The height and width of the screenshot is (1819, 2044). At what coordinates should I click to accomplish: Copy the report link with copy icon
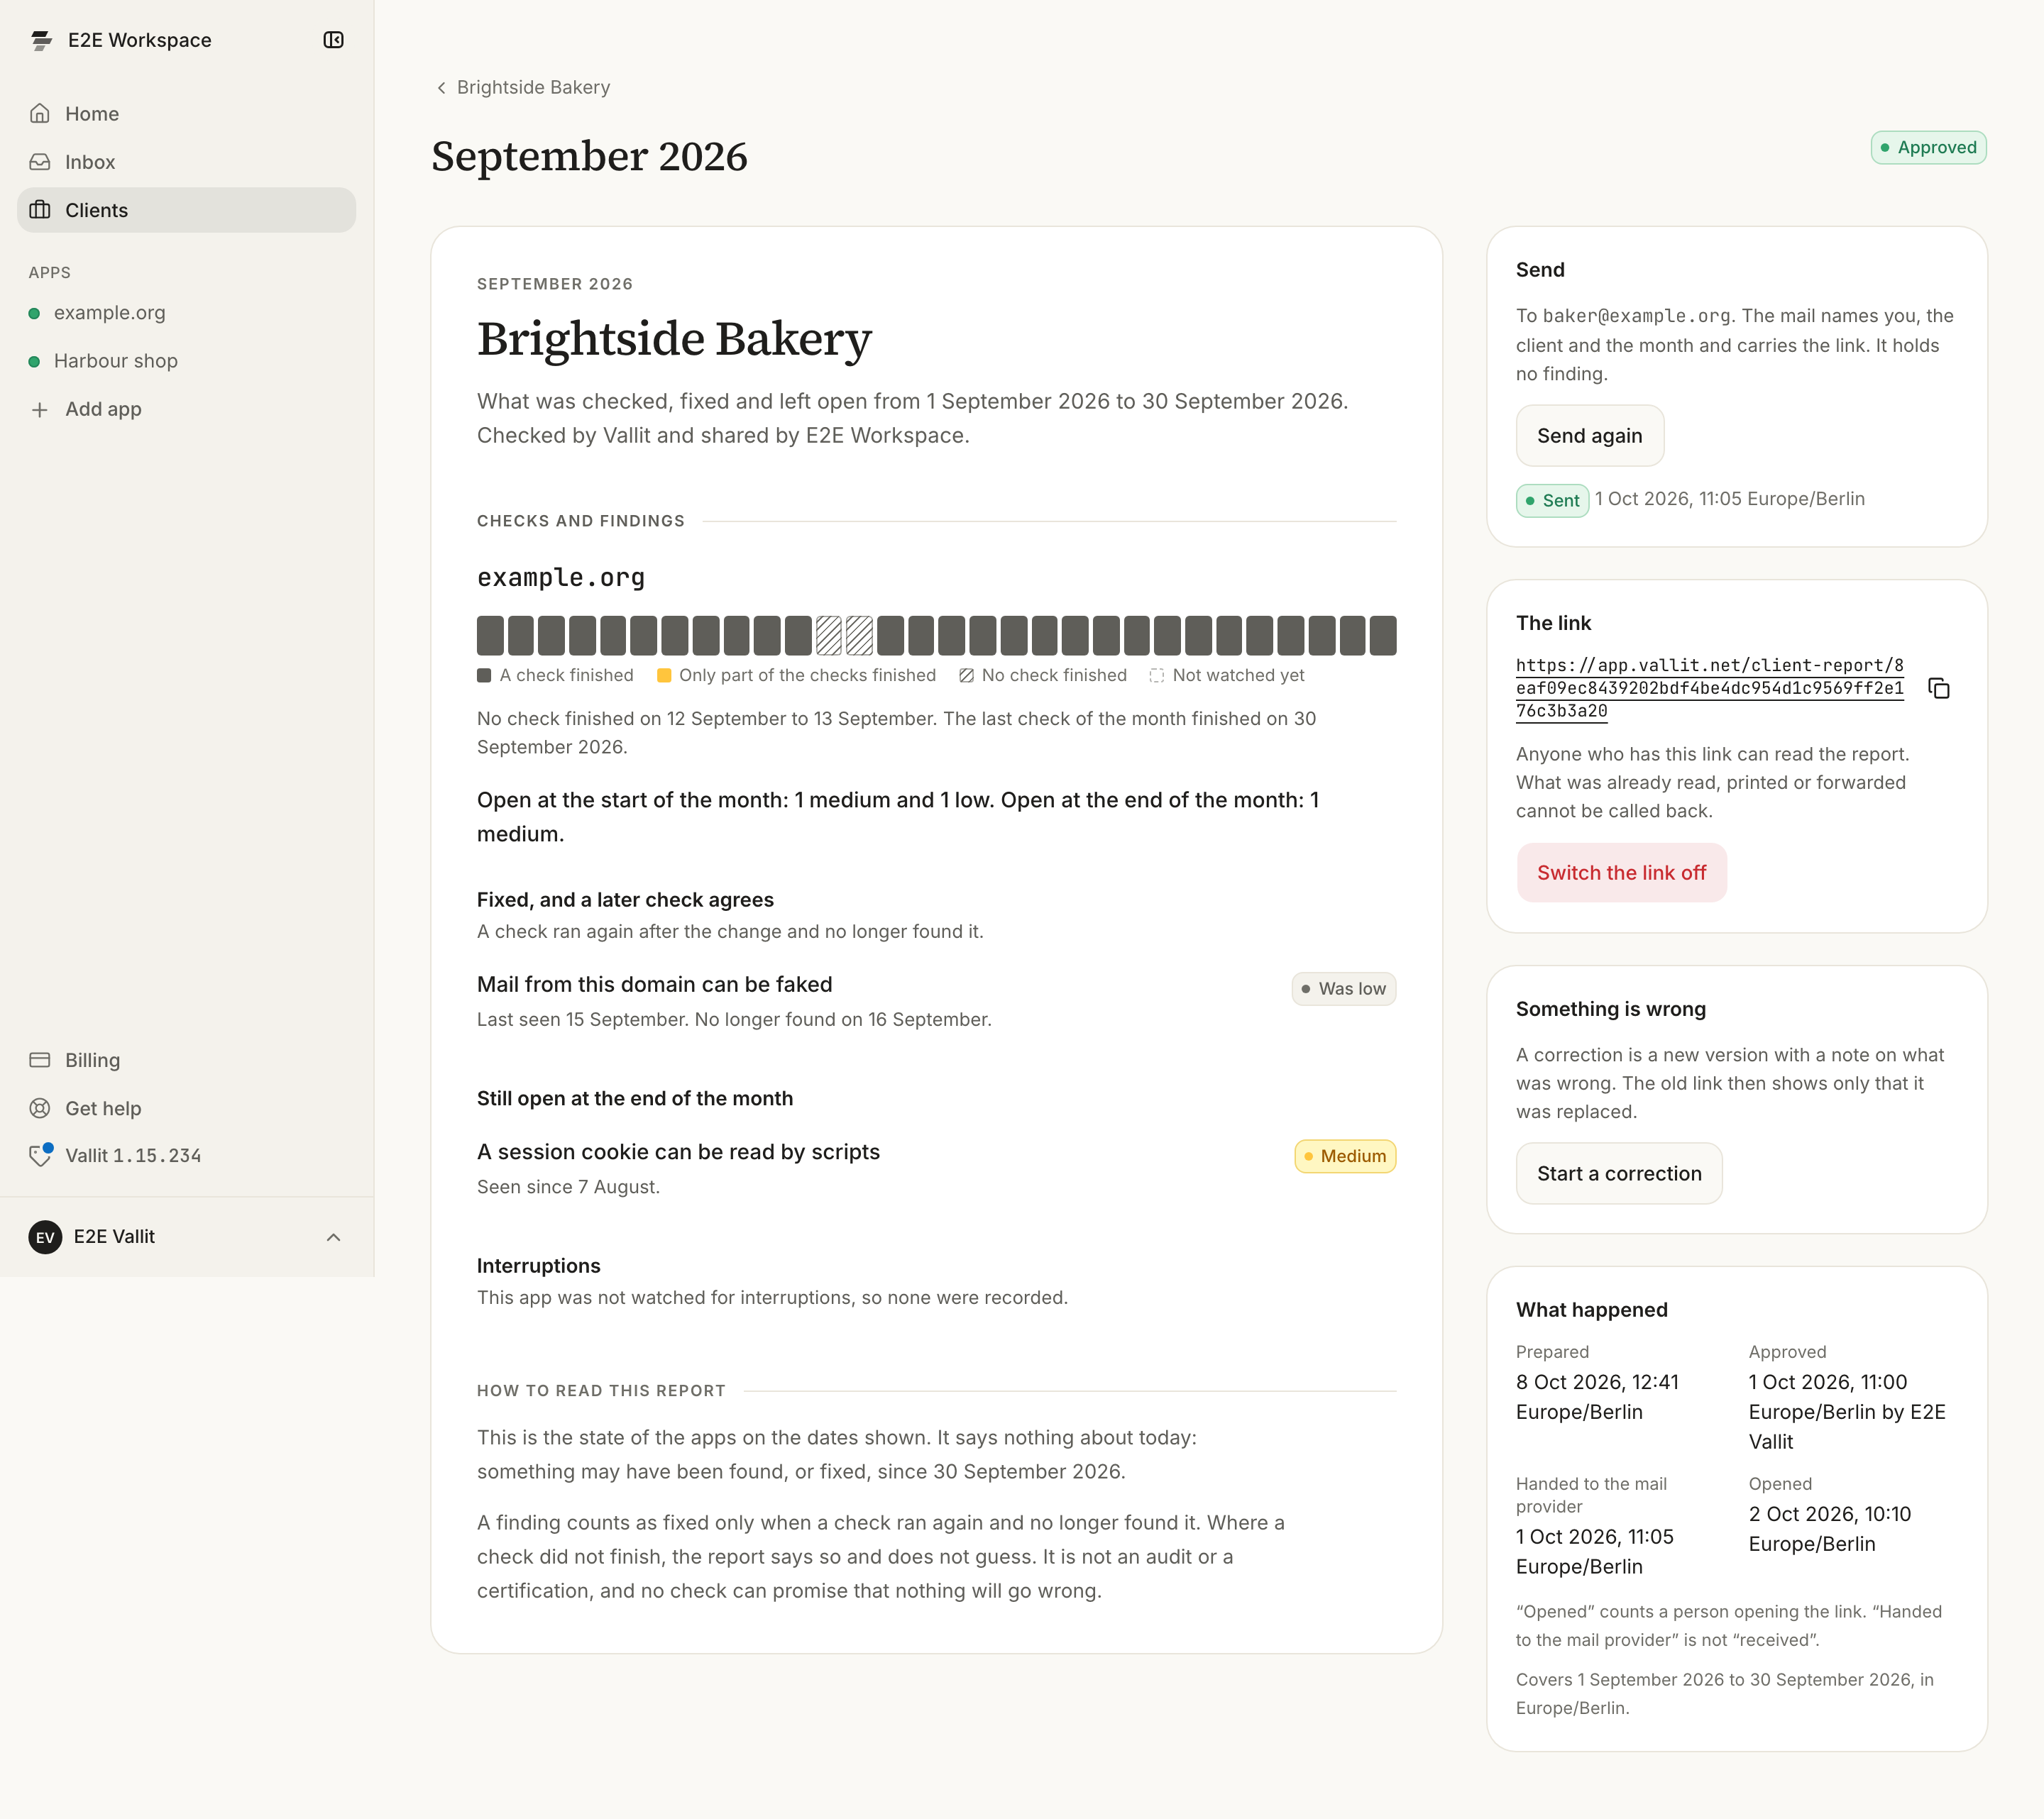[1939, 689]
